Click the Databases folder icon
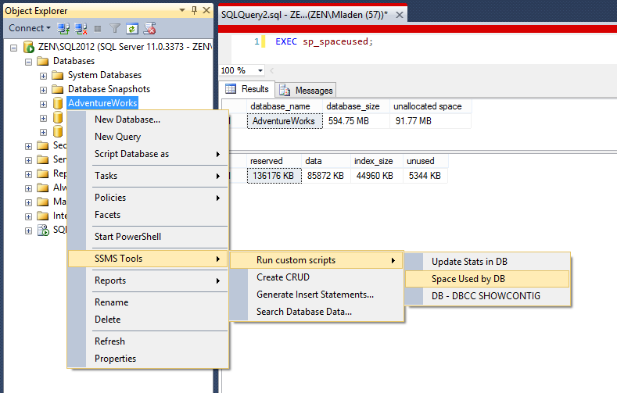This screenshot has height=393, width=617. point(42,61)
